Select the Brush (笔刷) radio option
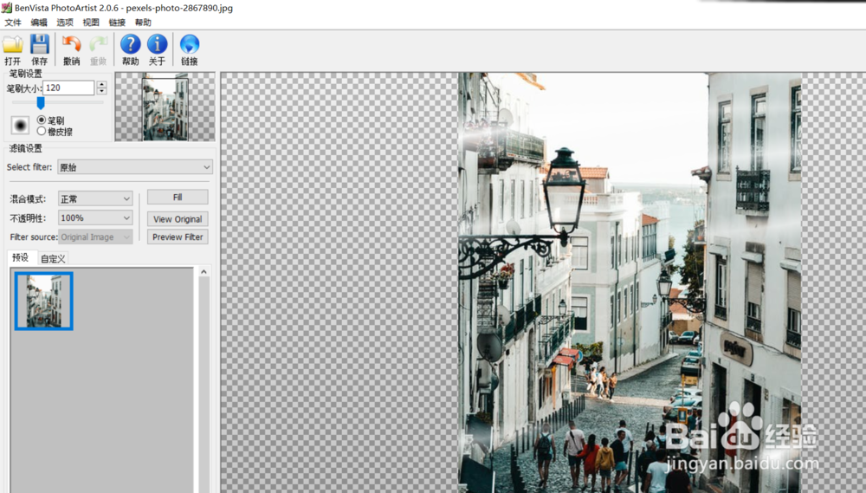 point(42,120)
